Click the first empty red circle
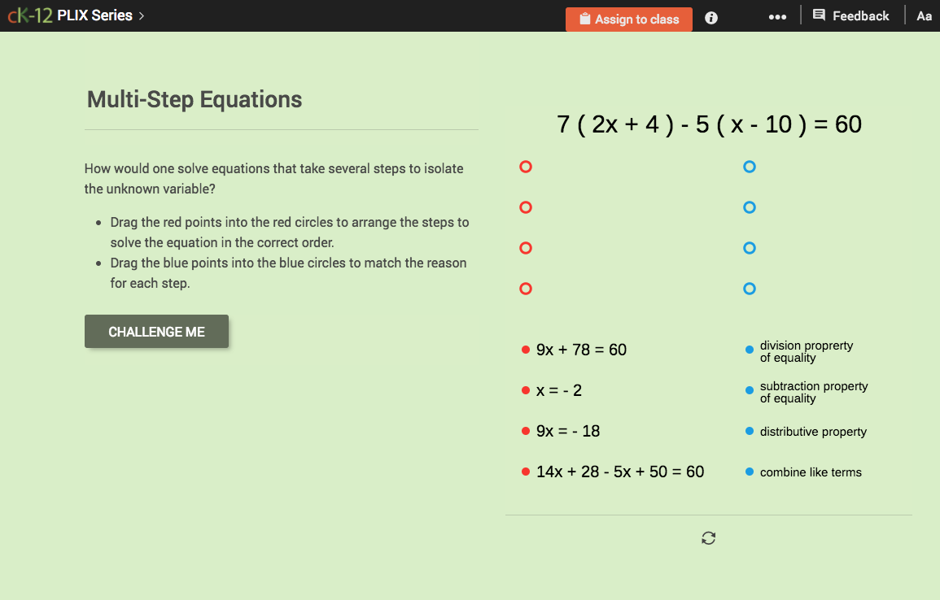This screenshot has width=940, height=600. tap(525, 167)
